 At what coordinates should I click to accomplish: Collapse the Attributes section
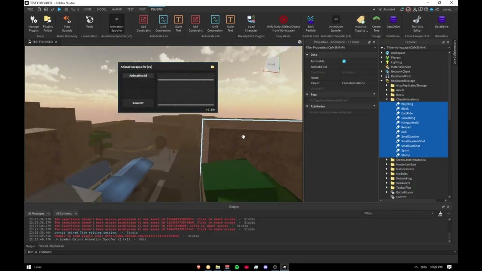pyautogui.click(x=307, y=106)
